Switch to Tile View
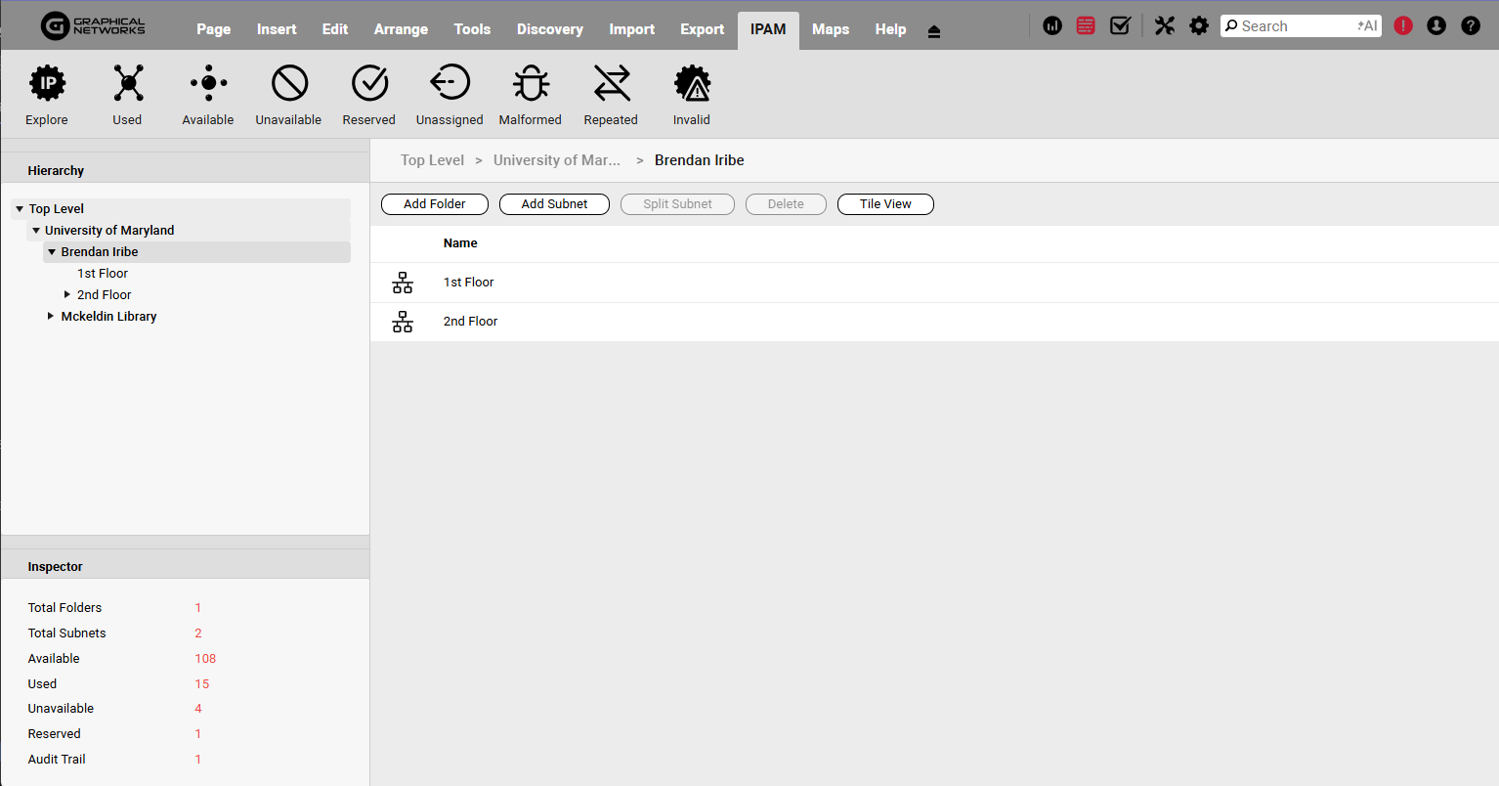1499x786 pixels. (x=885, y=204)
